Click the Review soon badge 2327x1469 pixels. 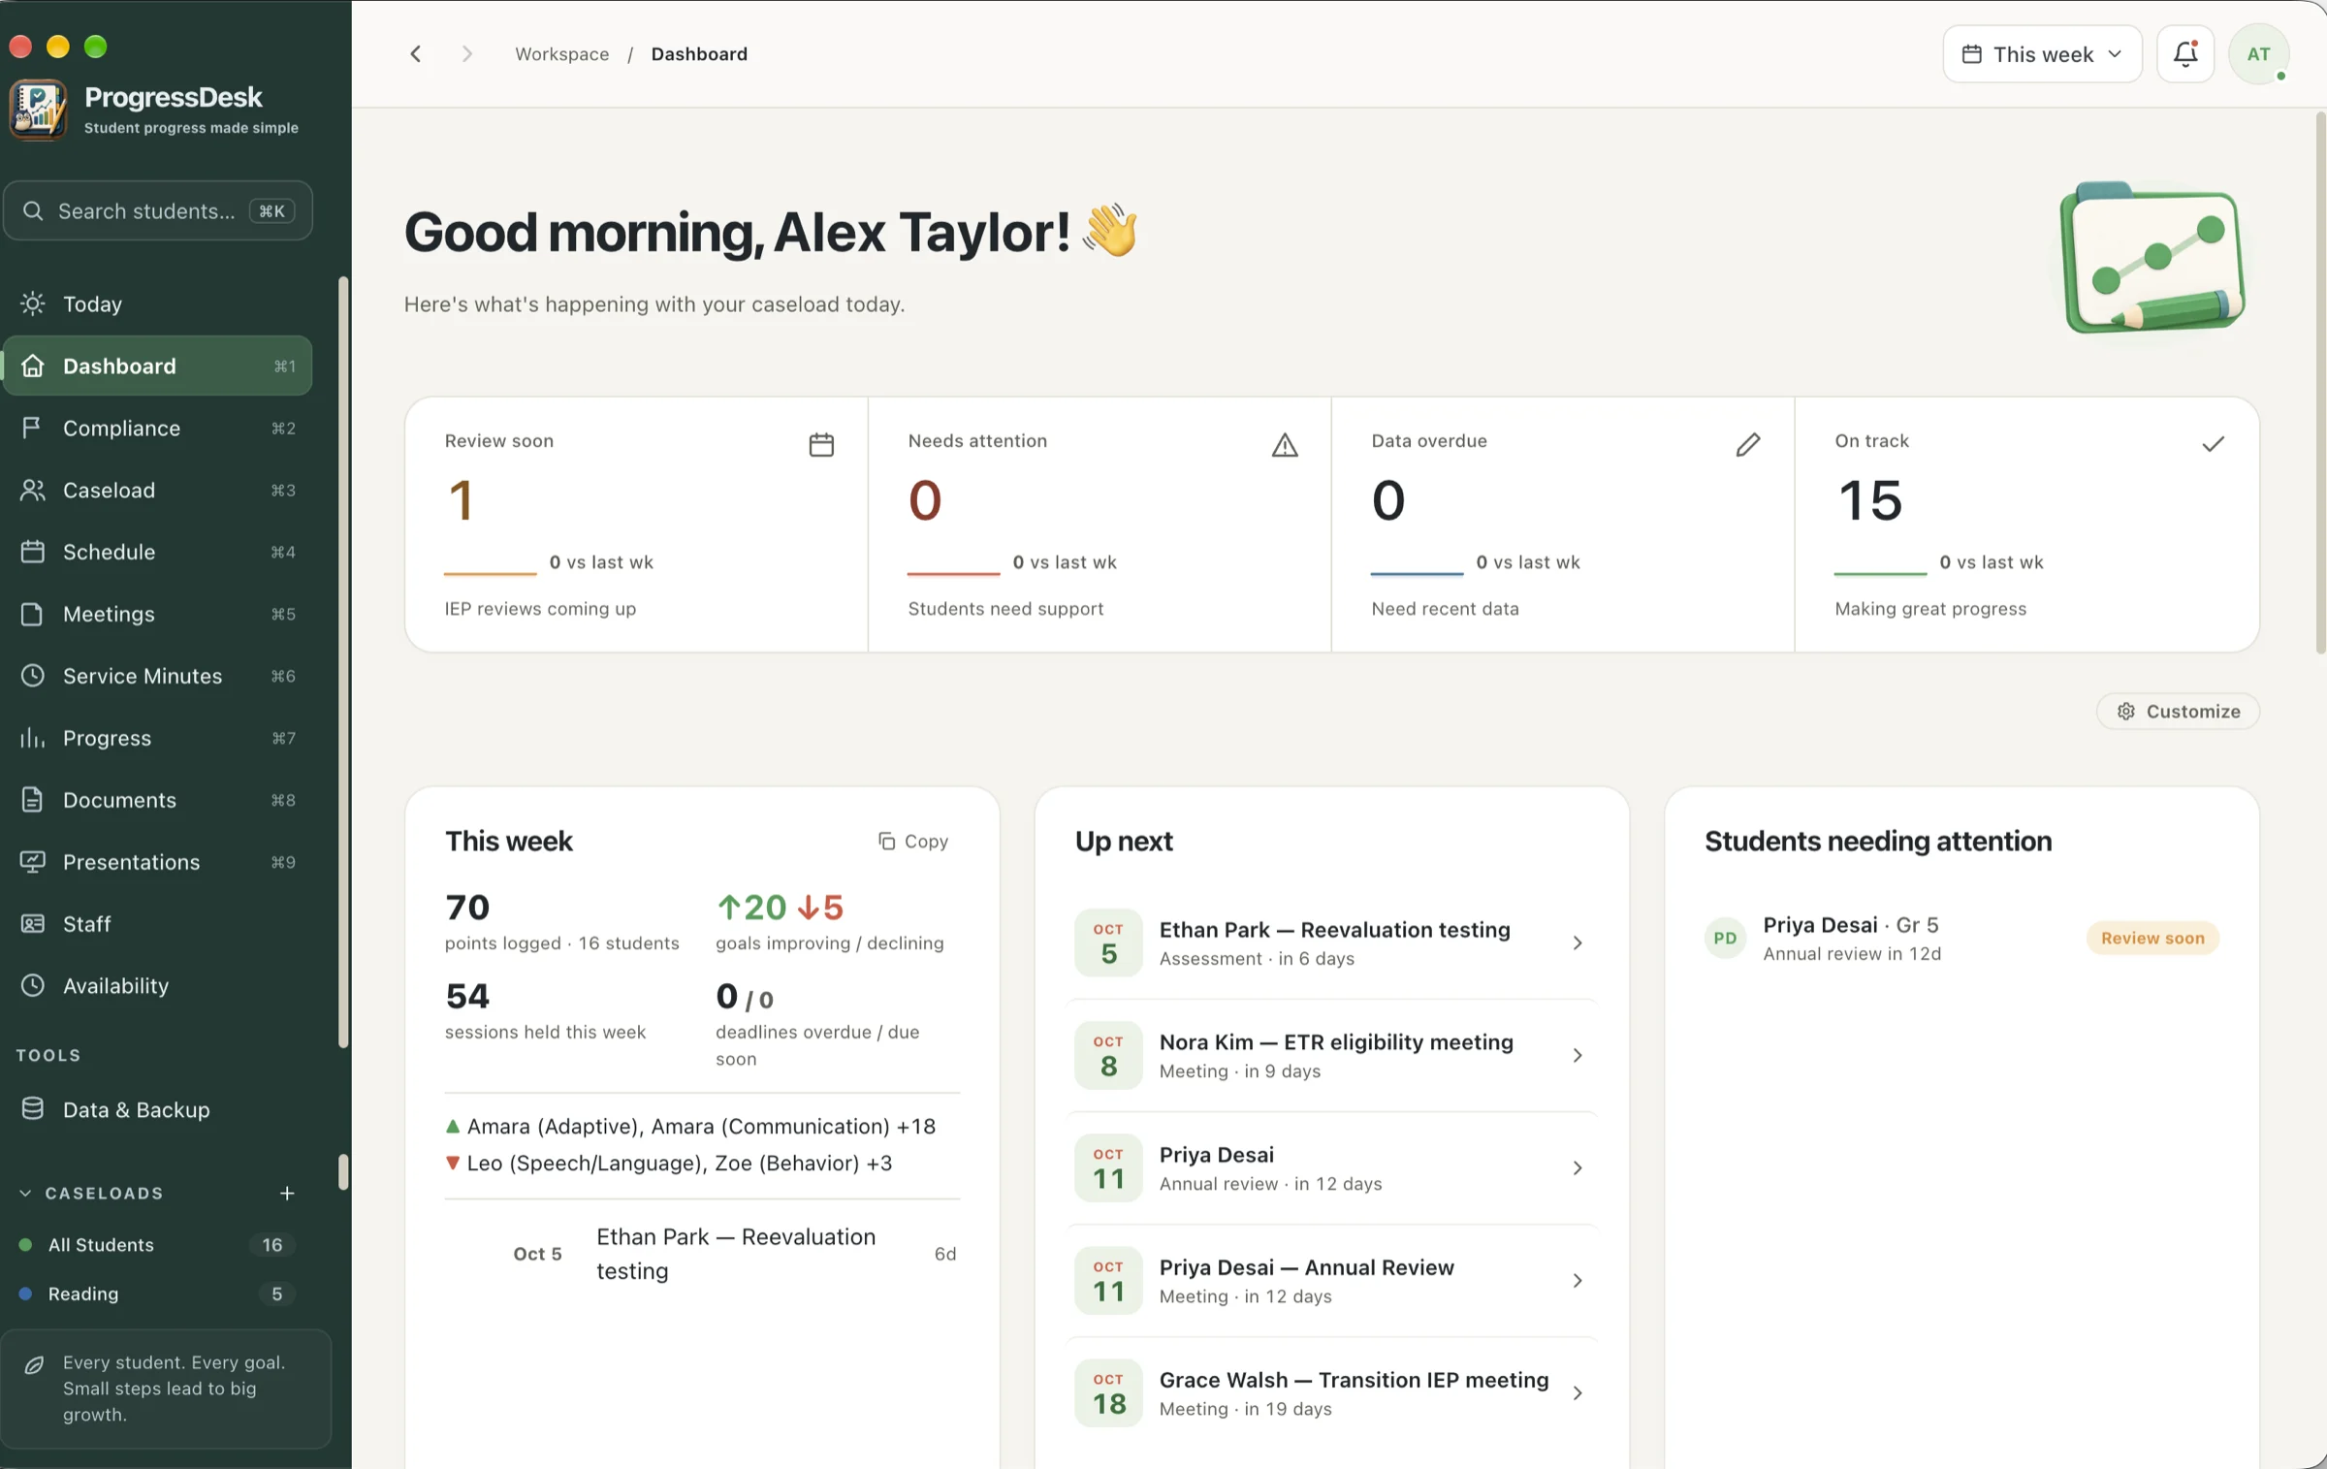tap(2152, 938)
